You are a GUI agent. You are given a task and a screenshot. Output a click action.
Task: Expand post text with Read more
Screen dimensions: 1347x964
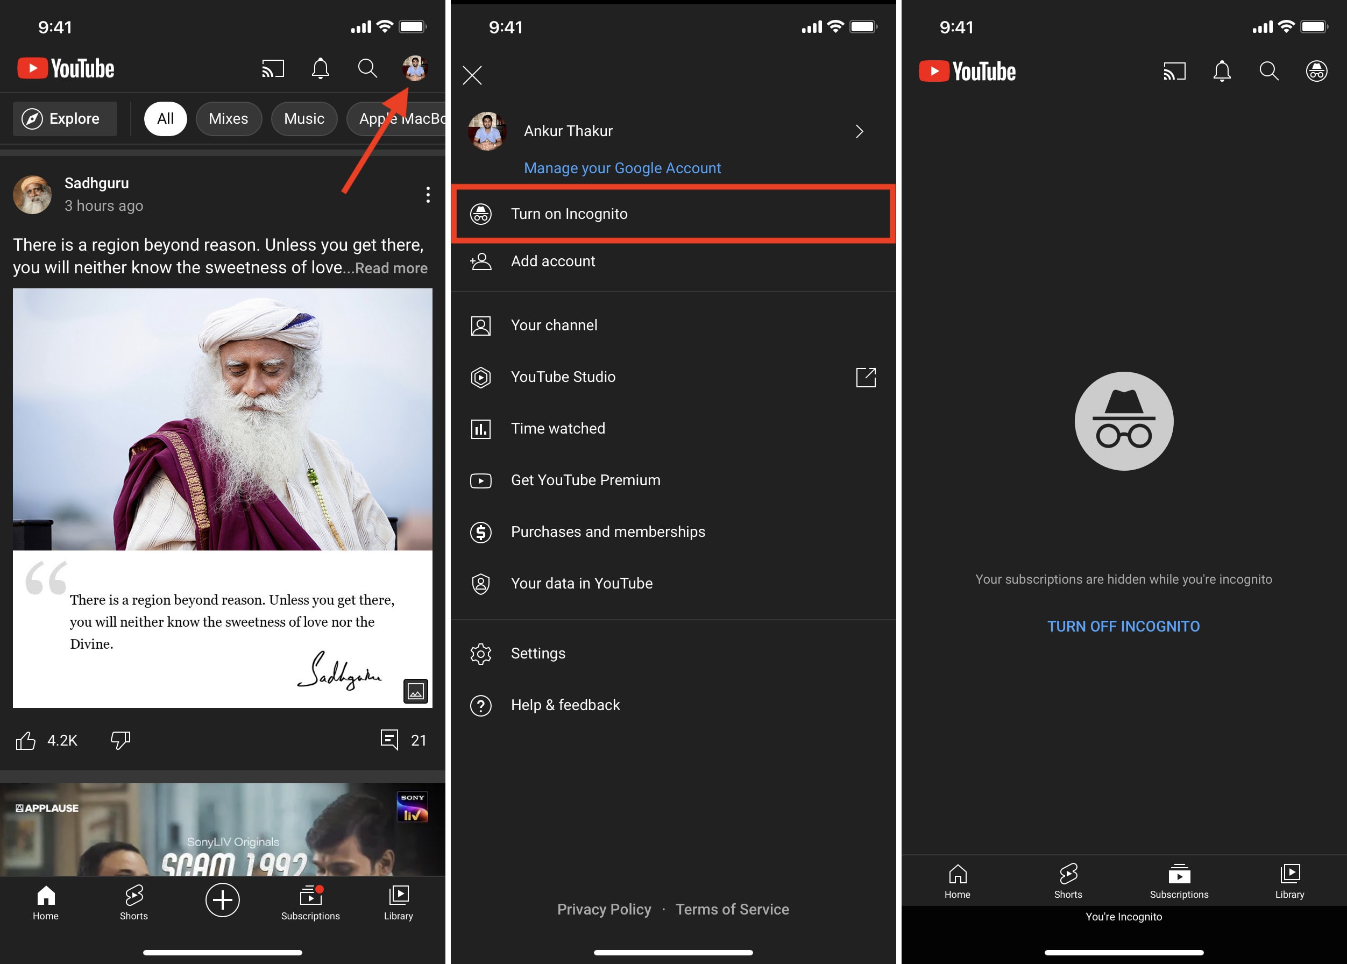(x=391, y=268)
